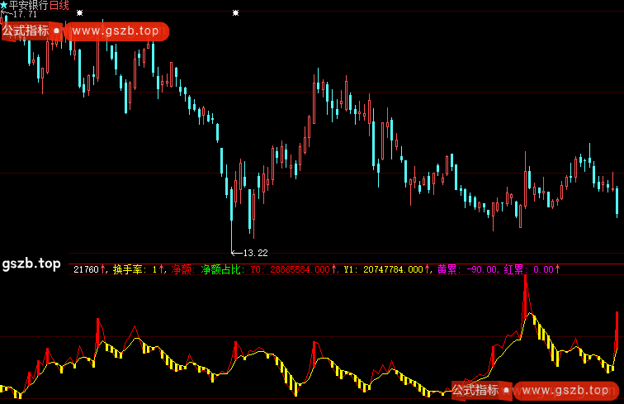Click the cyan star icon beside 平安银行

click(4, 5)
